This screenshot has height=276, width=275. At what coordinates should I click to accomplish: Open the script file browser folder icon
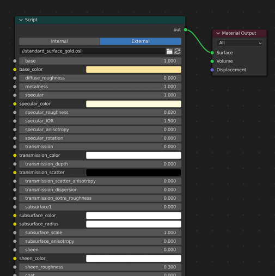169,51
